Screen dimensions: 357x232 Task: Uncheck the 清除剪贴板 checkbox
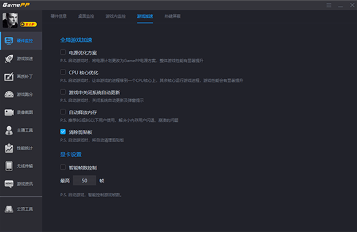[x=63, y=132]
